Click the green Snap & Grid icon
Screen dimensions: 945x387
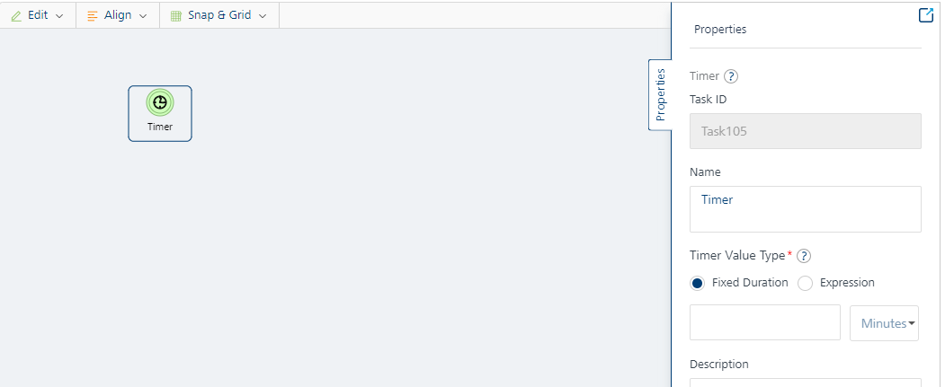pyautogui.click(x=176, y=15)
